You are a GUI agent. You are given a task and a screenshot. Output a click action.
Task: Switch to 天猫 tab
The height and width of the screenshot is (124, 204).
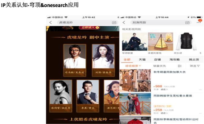tap(142, 59)
